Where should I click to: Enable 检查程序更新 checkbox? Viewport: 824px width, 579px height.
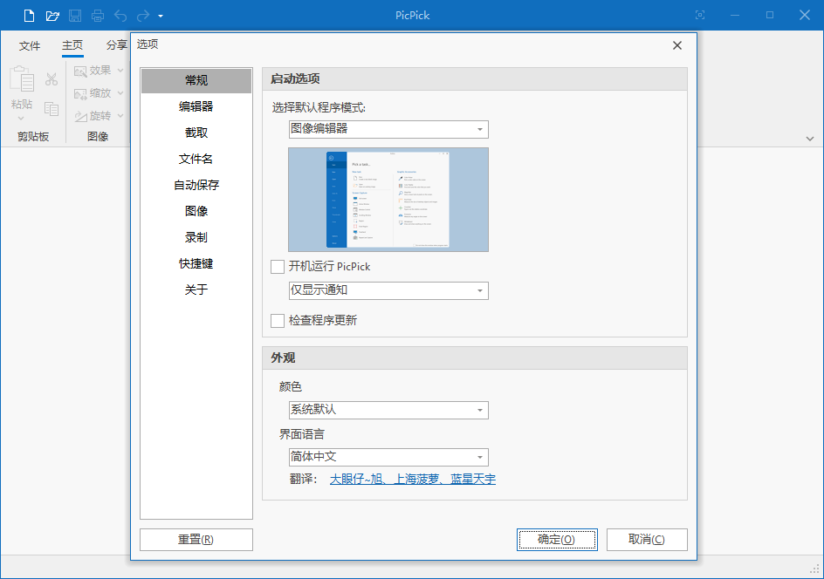(276, 320)
